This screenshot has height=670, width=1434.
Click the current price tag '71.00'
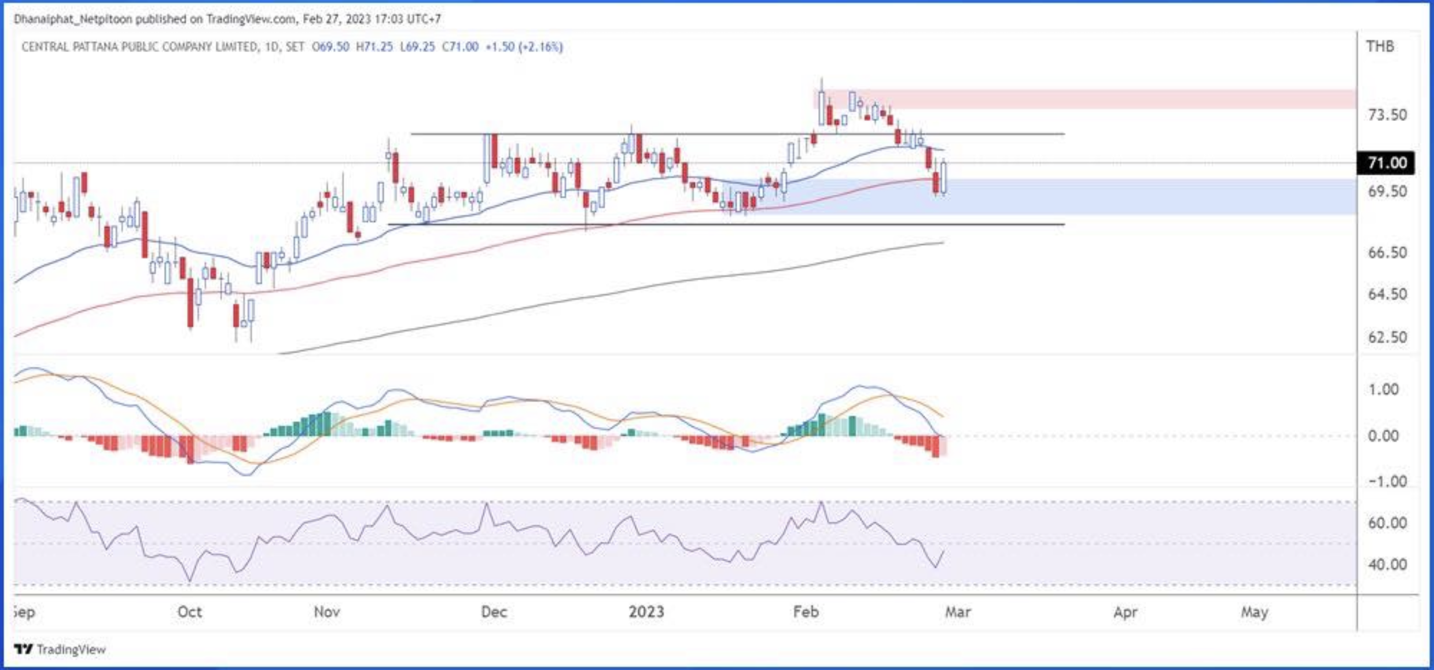(x=1386, y=163)
